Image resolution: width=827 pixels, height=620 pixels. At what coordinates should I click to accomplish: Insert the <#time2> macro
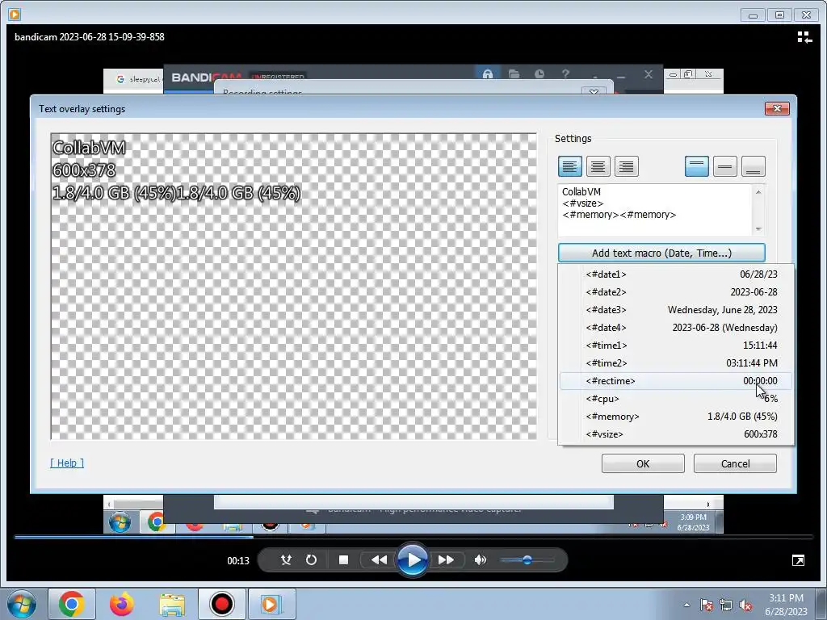point(676,363)
